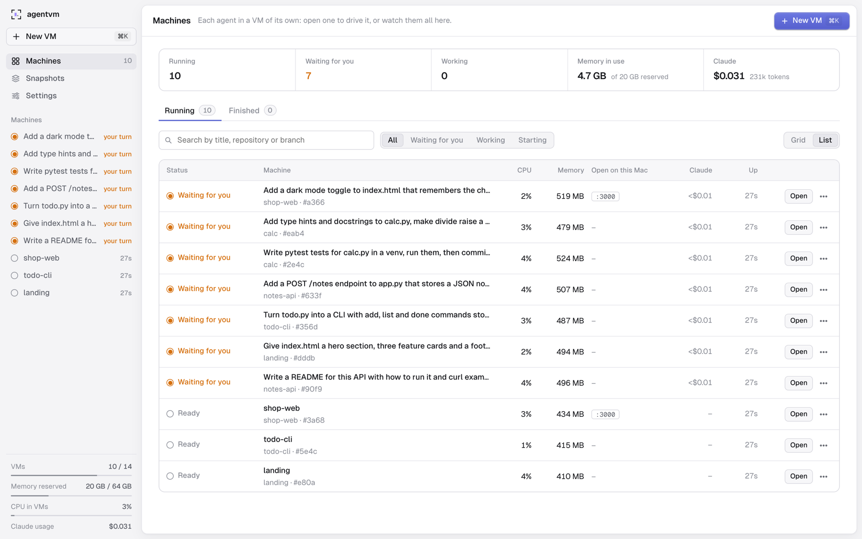Click the Machines grid icon in sidebar

(x=16, y=61)
